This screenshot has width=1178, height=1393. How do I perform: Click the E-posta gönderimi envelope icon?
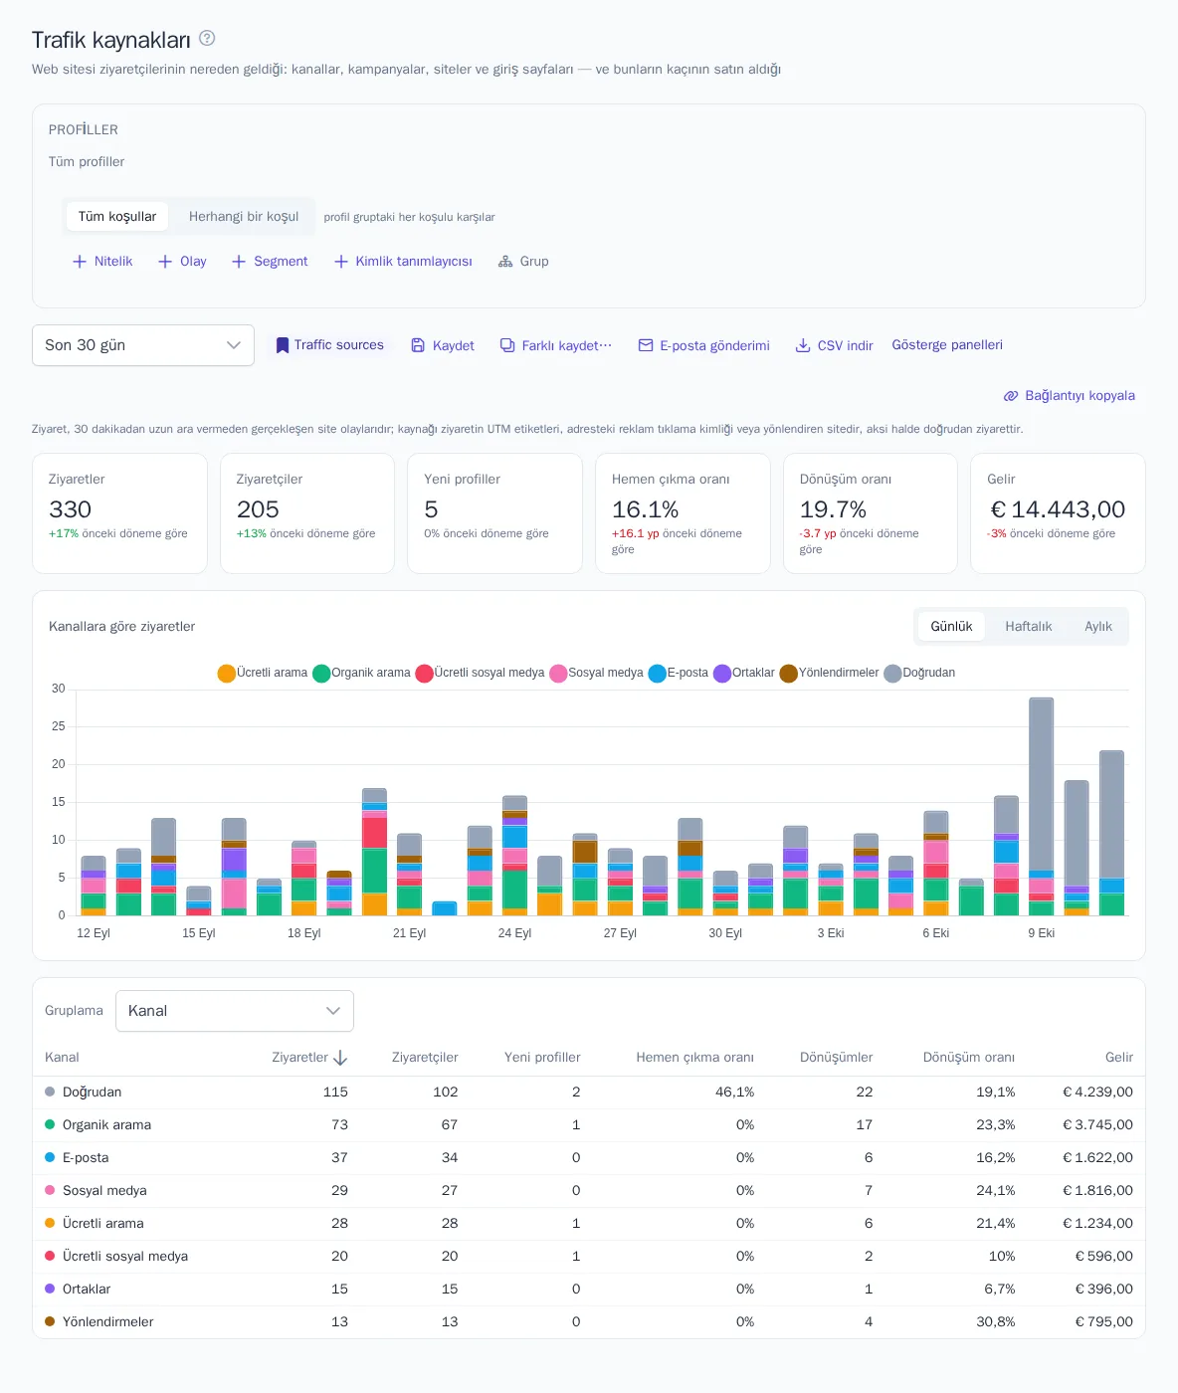tap(646, 345)
